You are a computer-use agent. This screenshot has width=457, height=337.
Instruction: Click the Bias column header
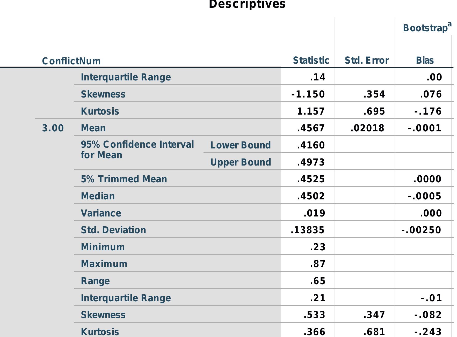click(x=425, y=61)
